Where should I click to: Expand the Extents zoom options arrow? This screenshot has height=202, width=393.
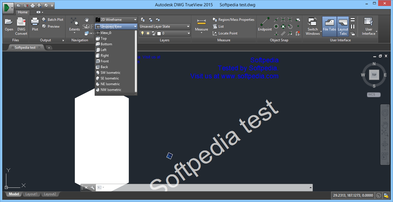74,33
